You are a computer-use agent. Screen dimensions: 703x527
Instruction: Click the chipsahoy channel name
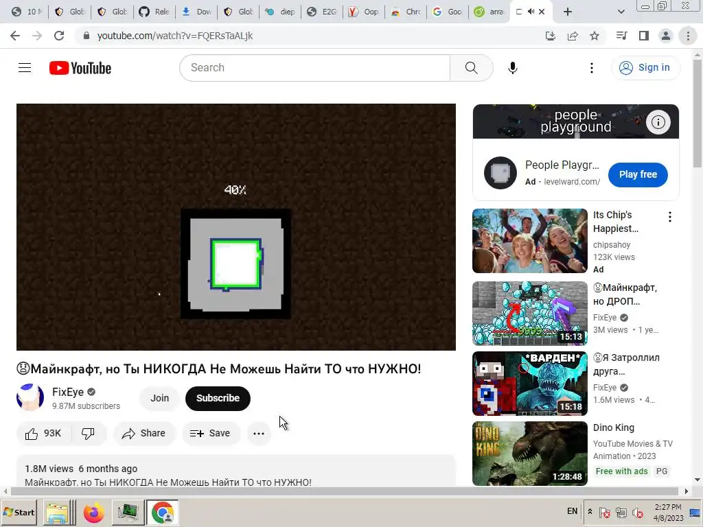point(612,245)
